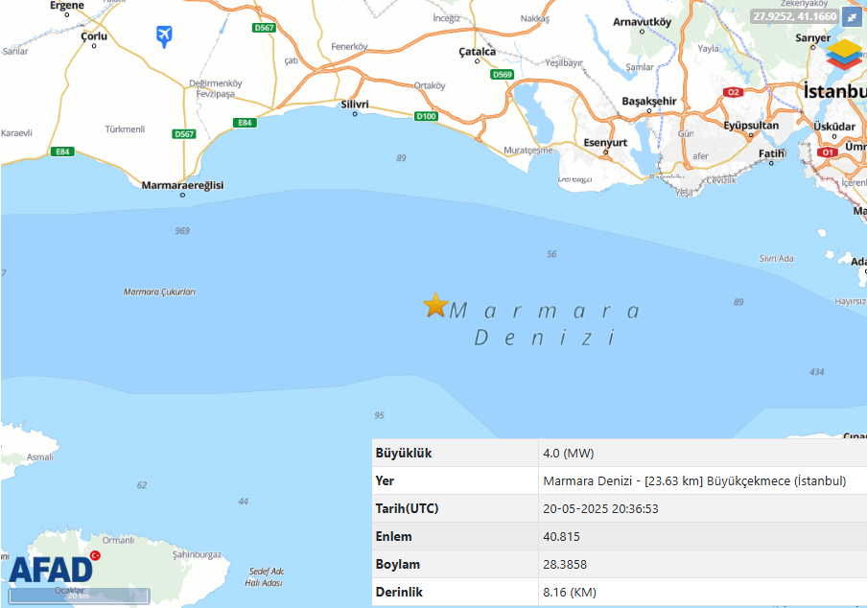867x608 pixels.
Task: Click the AFAD logo
Action: coord(53,568)
